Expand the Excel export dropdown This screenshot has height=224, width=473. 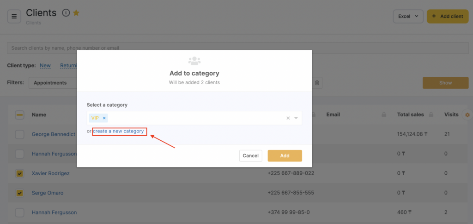408,17
